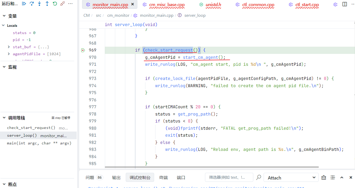Click startCMACount on line 977
This screenshot has width=355, height=188.
pyautogui.click(x=171, y=107)
